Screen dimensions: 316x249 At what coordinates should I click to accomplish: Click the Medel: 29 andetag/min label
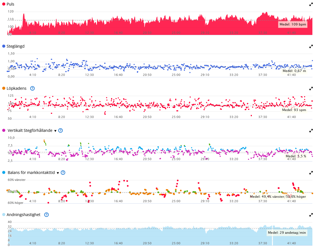point(287,233)
